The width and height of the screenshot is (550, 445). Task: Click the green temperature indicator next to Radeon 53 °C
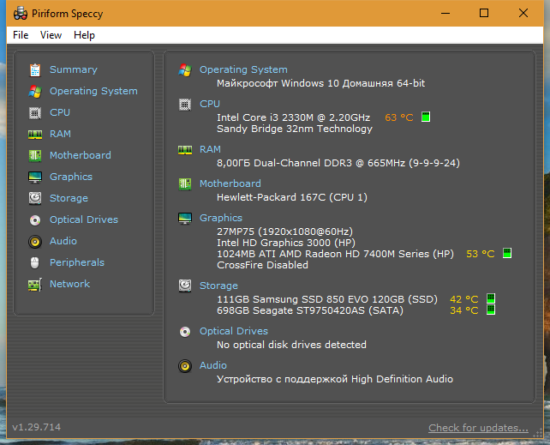(x=507, y=253)
